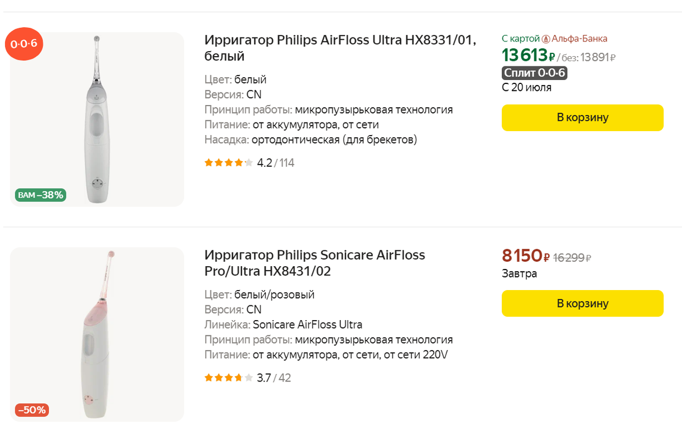This screenshot has height=424, width=682.
Task: Open Ирригатор Philips Sonicare AirFloss Pro/Ultra title
Action: [x=315, y=263]
